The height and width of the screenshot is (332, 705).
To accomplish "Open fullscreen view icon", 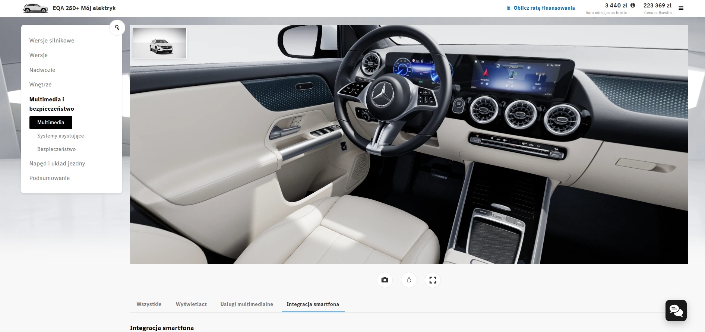I will 433,280.
